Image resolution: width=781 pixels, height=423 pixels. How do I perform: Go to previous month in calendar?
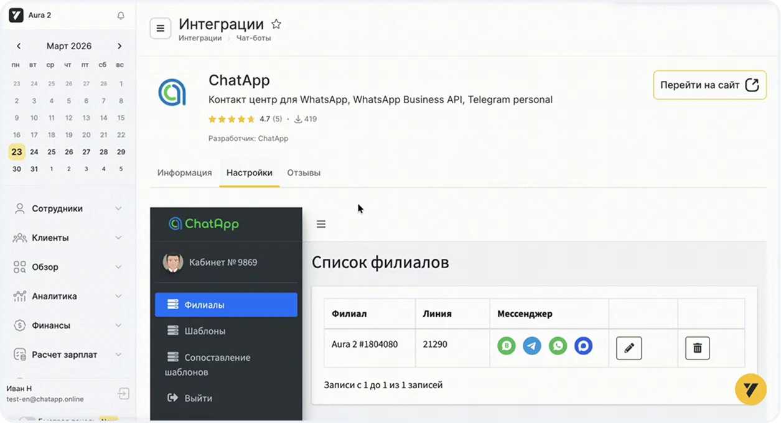point(19,46)
